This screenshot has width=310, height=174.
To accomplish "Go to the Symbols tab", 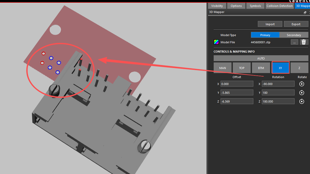I will [255, 6].
